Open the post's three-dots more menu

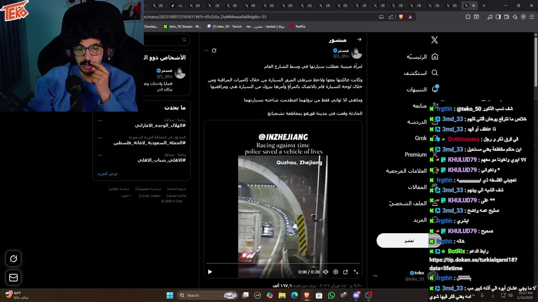206,50
